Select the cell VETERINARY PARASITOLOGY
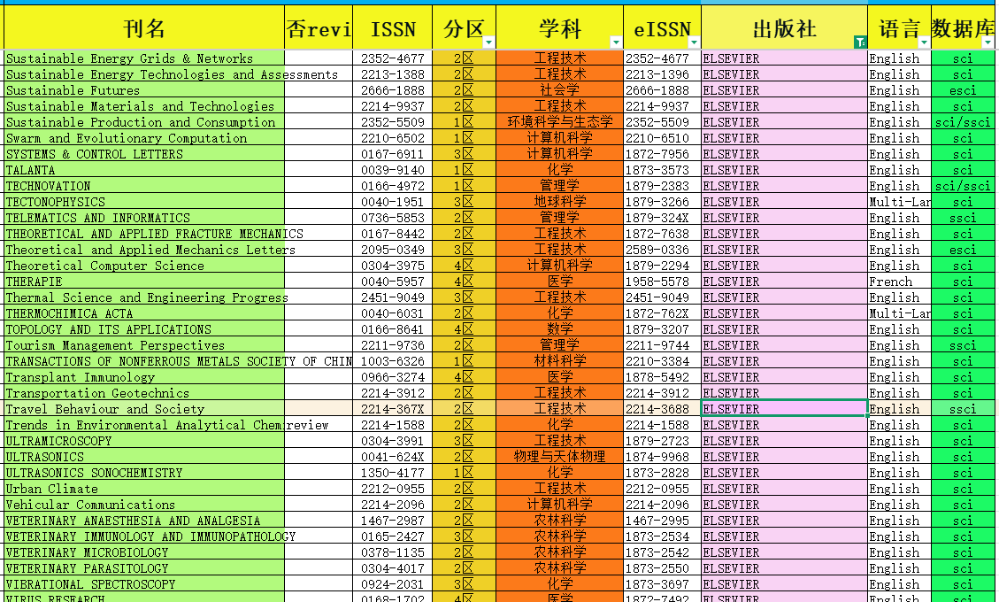 [x=144, y=569]
